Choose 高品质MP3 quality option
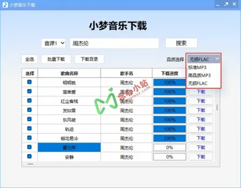 pyautogui.click(x=204, y=75)
